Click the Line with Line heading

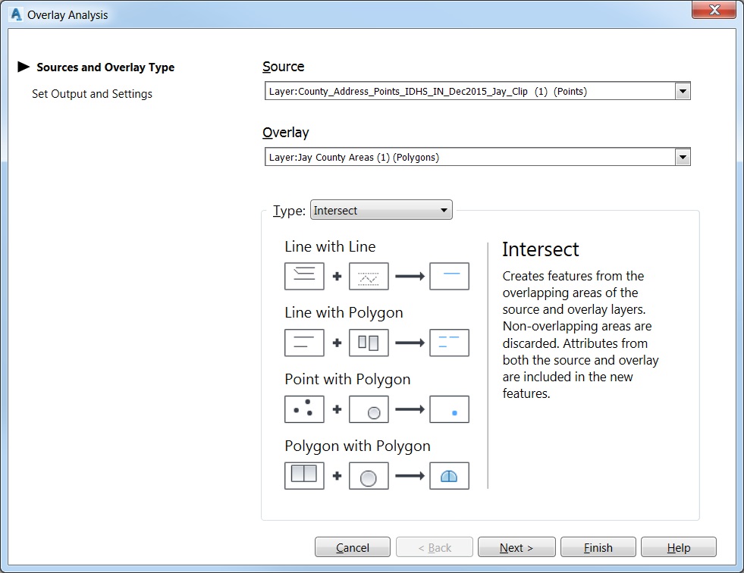330,246
